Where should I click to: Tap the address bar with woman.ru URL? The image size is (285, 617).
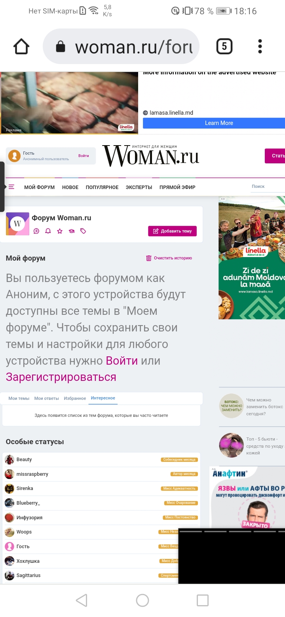pyautogui.click(x=121, y=47)
